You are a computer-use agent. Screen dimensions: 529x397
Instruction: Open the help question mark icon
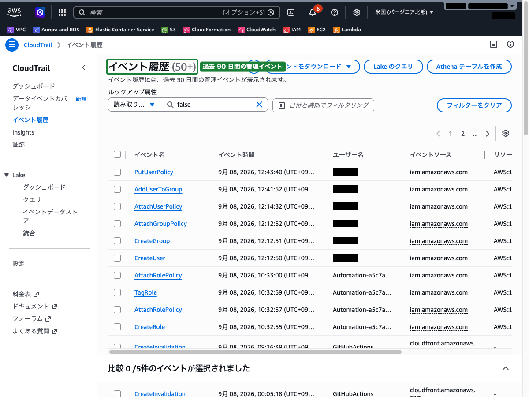[x=335, y=12]
